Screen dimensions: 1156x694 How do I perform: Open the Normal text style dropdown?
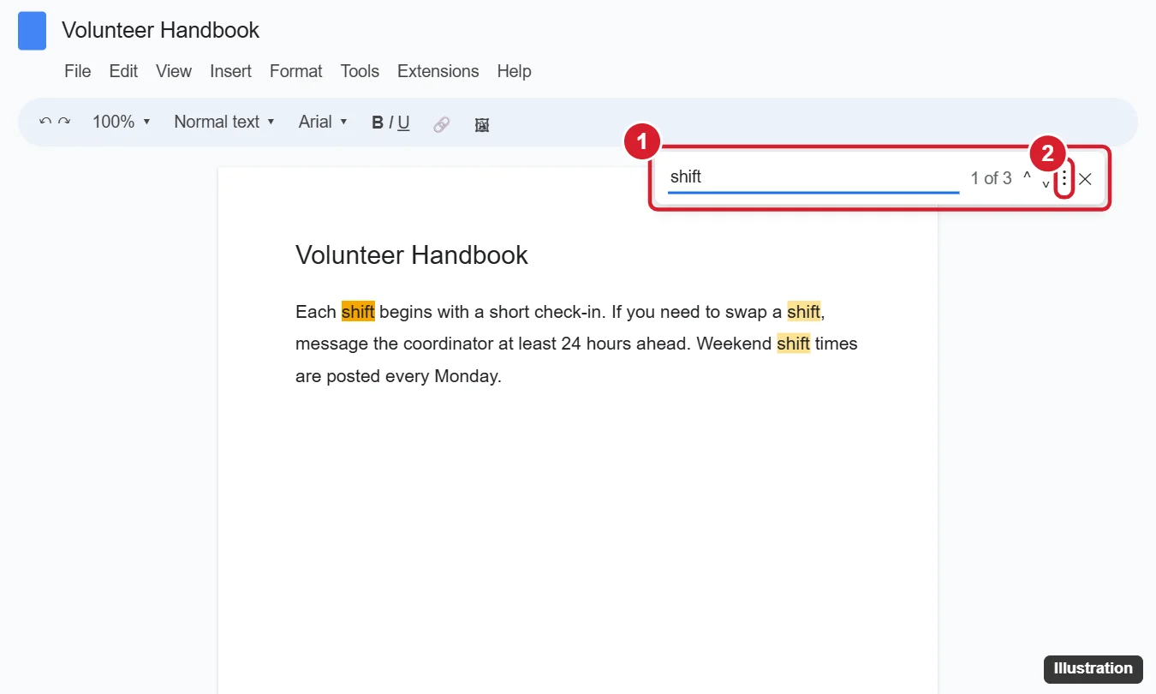pos(224,122)
